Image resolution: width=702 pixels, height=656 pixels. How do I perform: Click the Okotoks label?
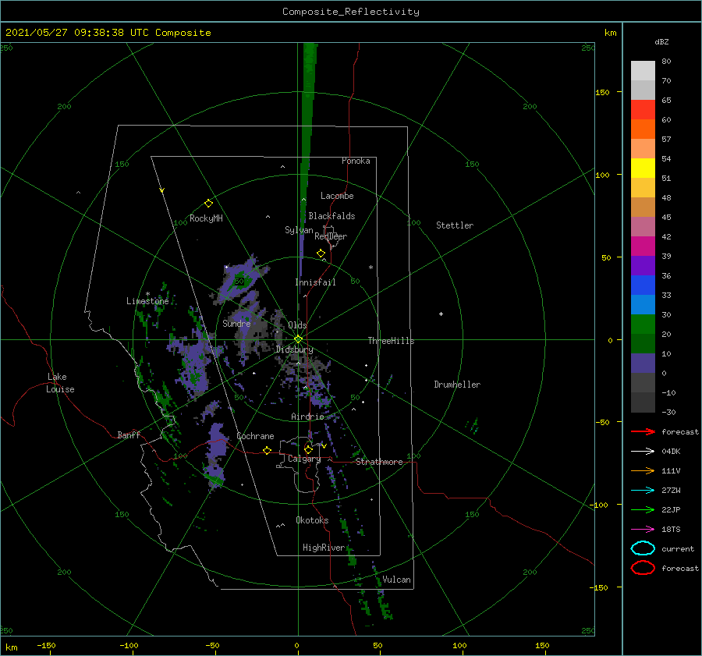[312, 519]
